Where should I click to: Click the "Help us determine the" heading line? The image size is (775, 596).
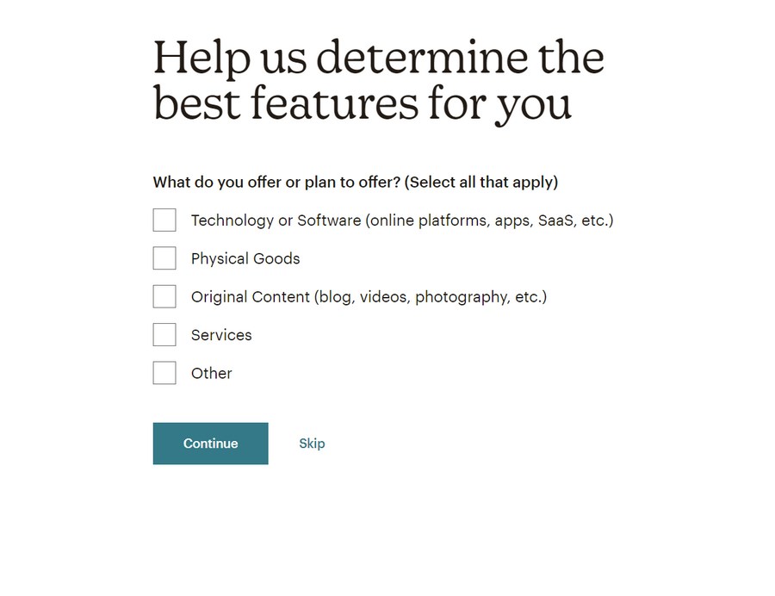[379, 58]
